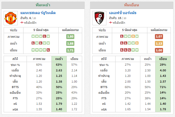This screenshot has width=175, height=117.
Task: Open the แมนเชสเตอร์ ยูไนเต็ด team link
Action: click(38, 13)
